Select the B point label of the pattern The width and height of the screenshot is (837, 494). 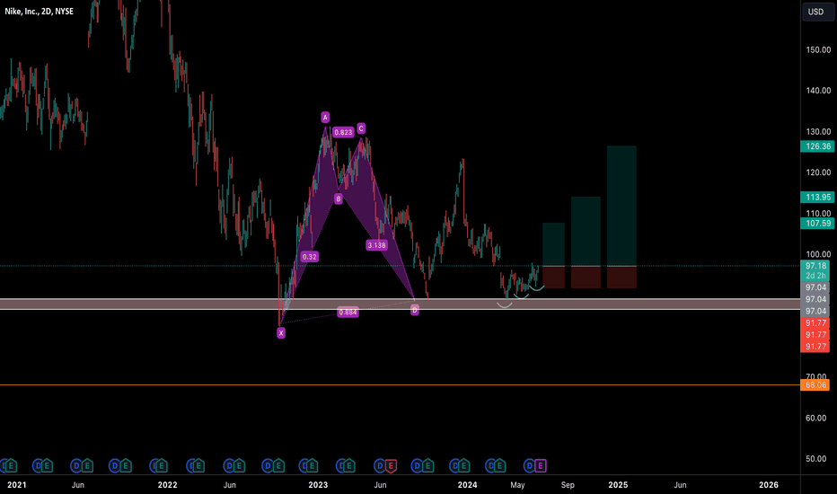tap(338, 198)
